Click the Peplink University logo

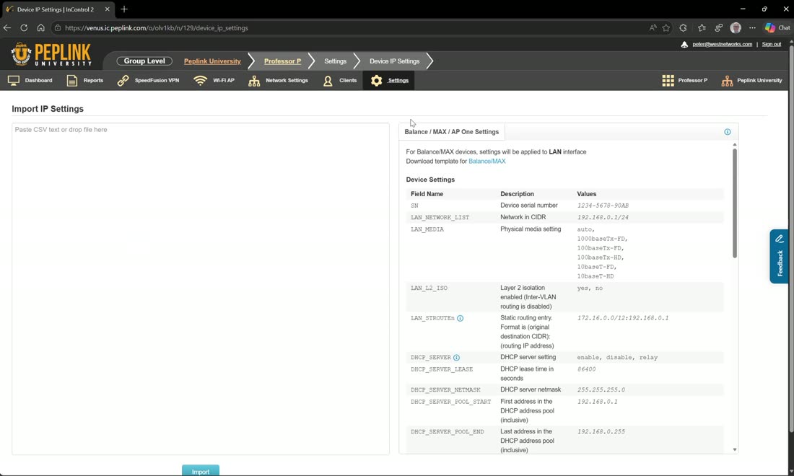pyautogui.click(x=51, y=54)
